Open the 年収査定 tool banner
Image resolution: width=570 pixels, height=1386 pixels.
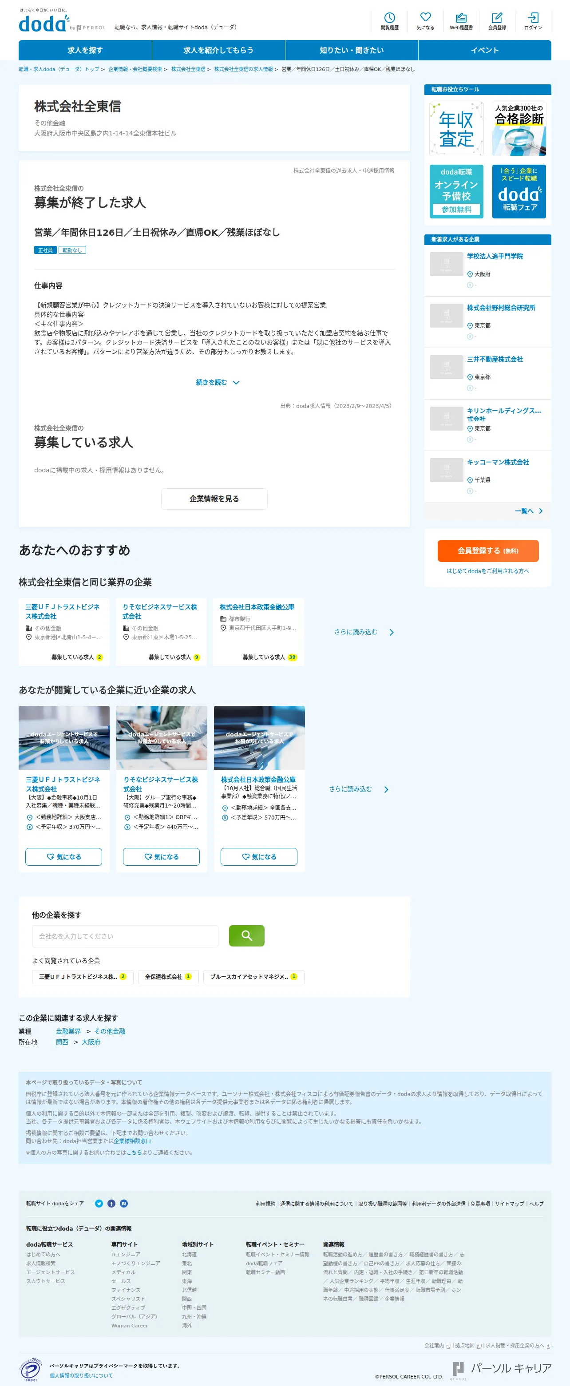(x=456, y=129)
